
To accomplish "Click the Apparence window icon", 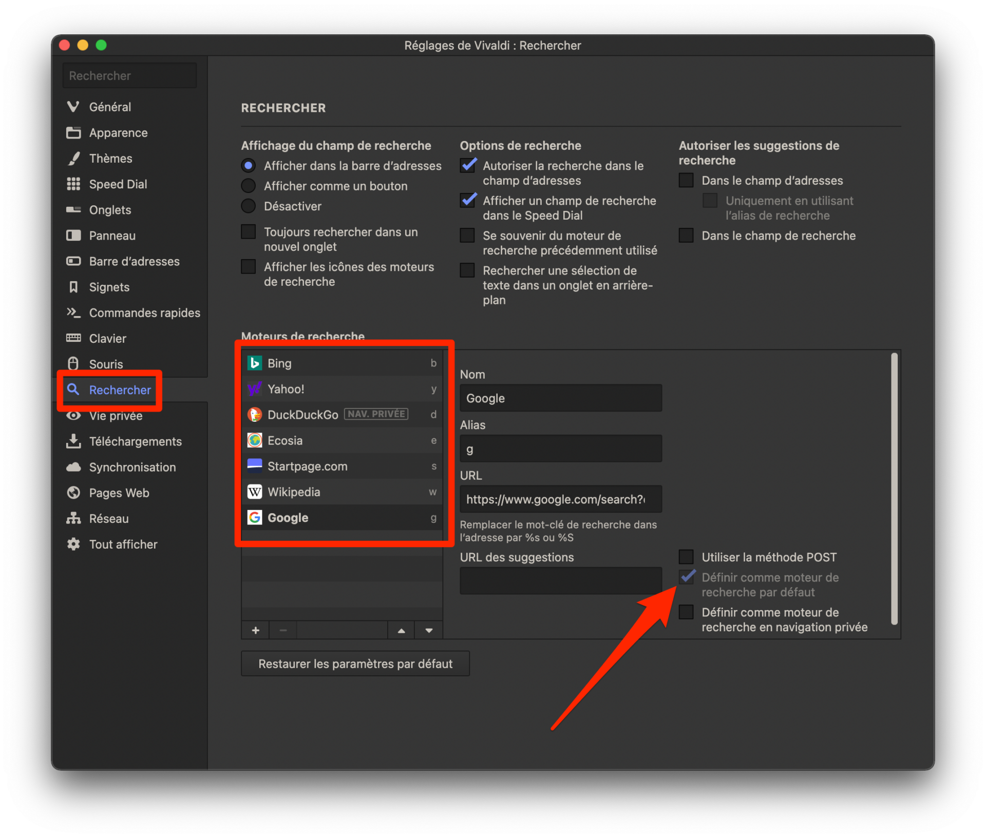I will (x=73, y=132).
